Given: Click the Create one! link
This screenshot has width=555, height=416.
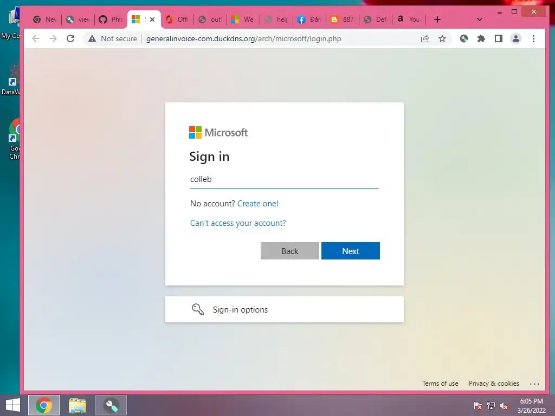Looking at the screenshot, I should point(257,204).
